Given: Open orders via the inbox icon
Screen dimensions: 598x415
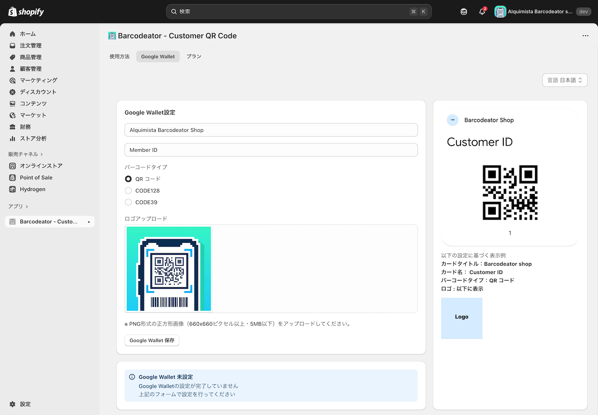Looking at the screenshot, I should point(12,46).
